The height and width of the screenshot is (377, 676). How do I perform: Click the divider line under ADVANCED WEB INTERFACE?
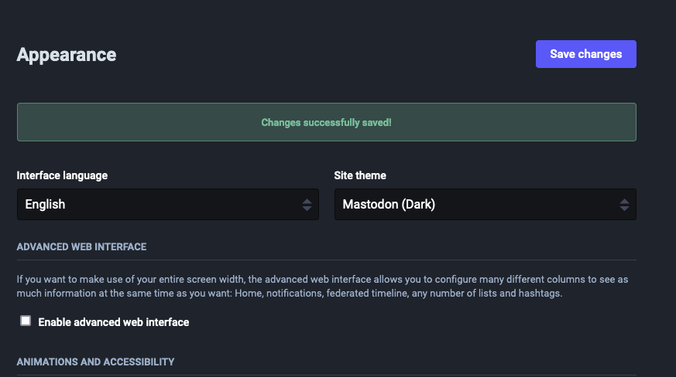point(326,260)
